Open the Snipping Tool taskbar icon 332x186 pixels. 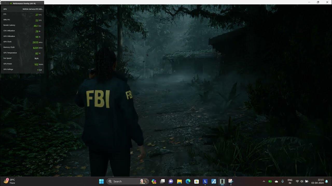pos(231,181)
